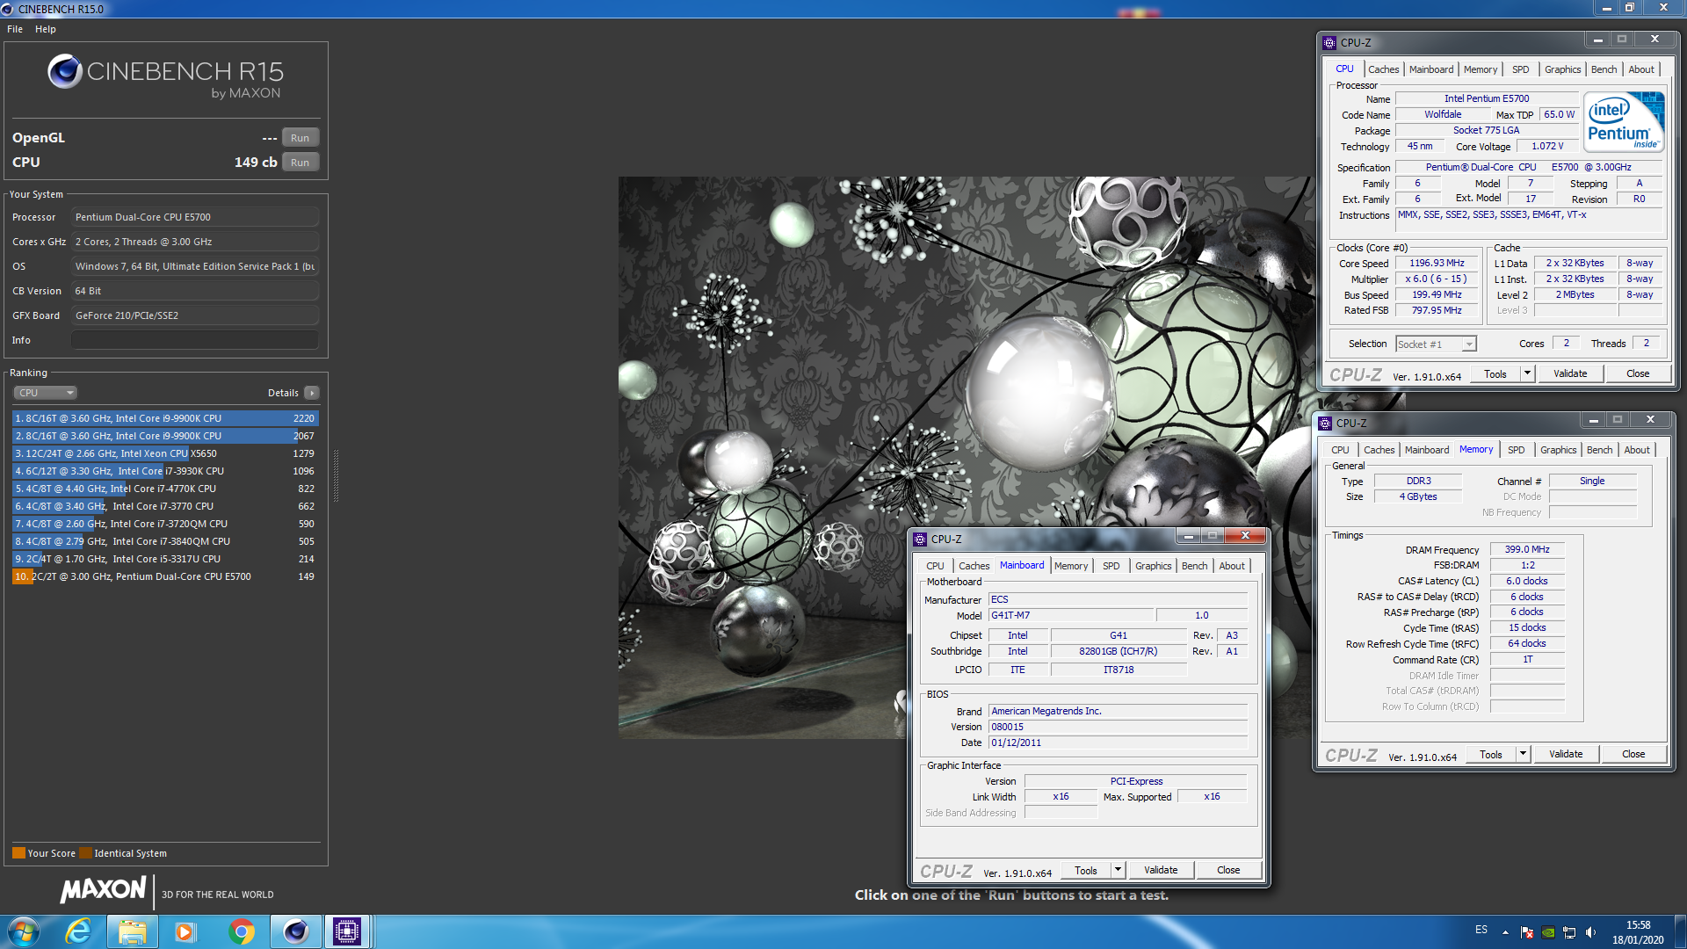Open CPU tab in Memory CPU-Z window
The height and width of the screenshot is (949, 1687).
pos(1340,450)
